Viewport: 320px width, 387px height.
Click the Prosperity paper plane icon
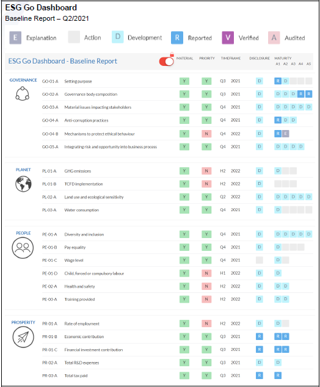(23, 337)
